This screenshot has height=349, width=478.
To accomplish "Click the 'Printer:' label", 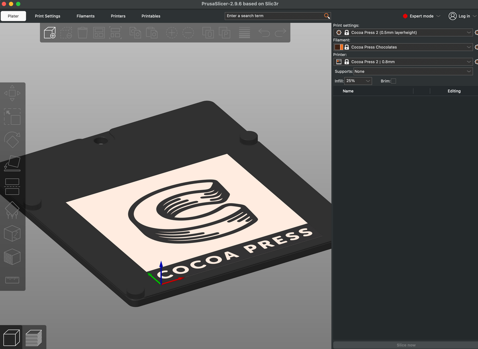I will coord(340,55).
